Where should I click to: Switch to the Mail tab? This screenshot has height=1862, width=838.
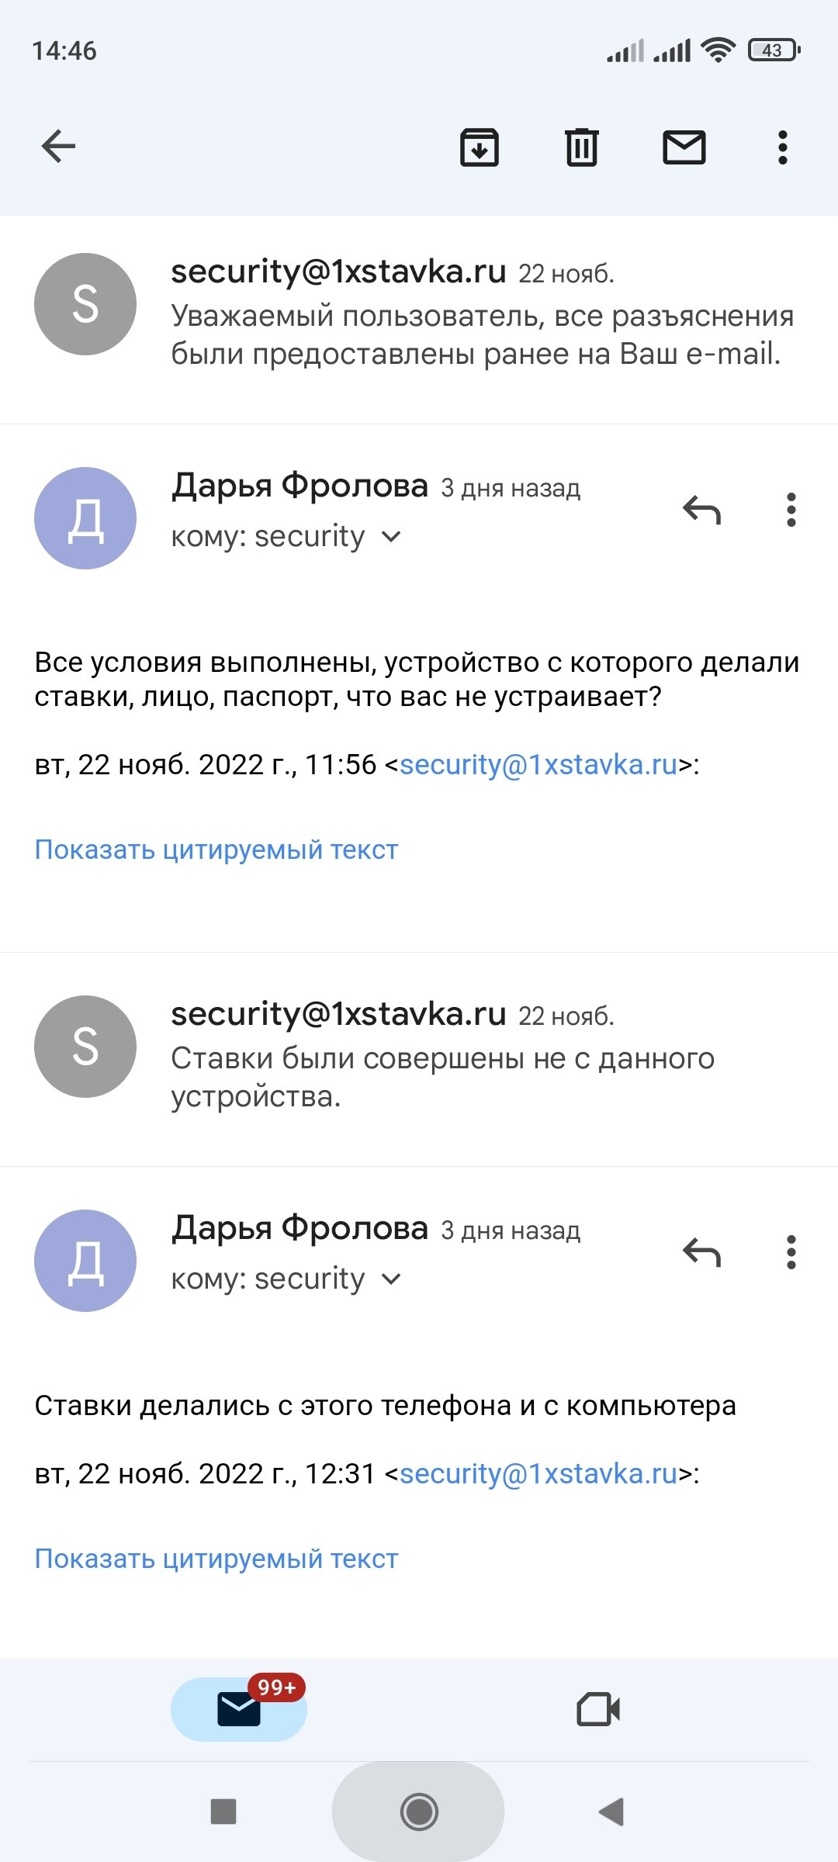point(239,1709)
